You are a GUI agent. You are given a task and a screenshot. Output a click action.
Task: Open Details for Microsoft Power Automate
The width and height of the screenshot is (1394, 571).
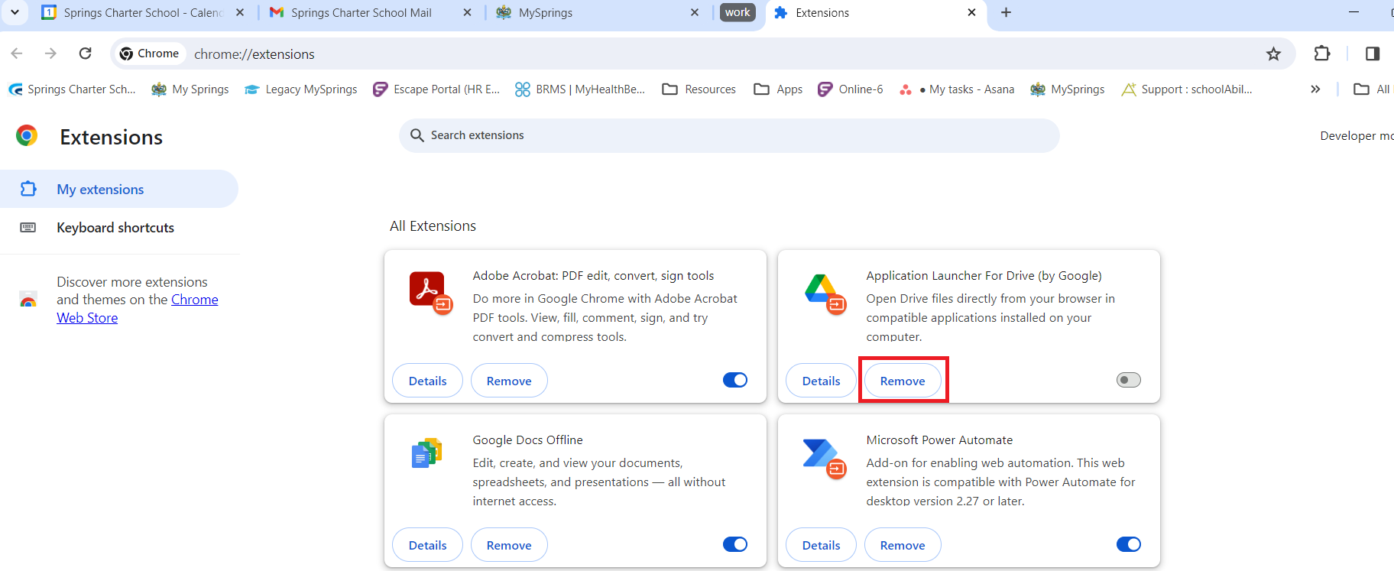(x=821, y=545)
